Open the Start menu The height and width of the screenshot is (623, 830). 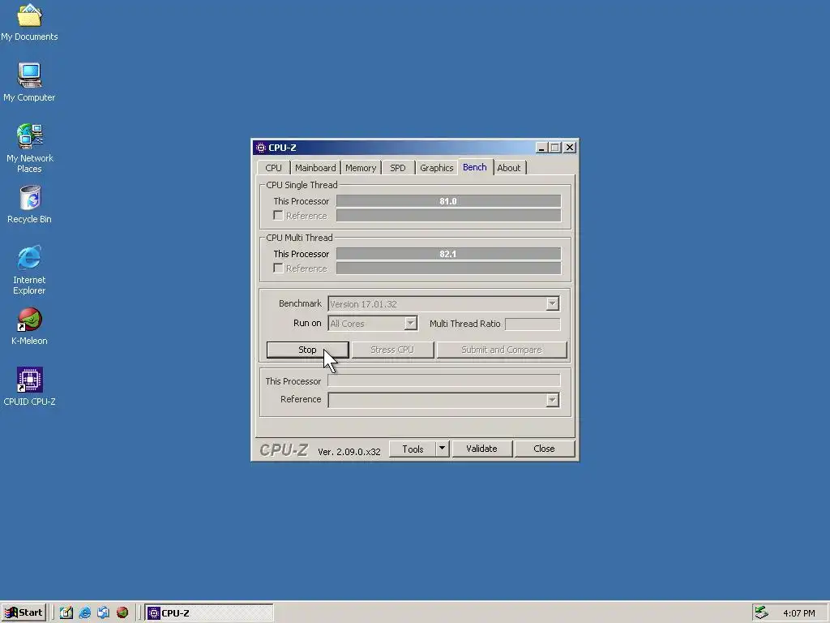coord(24,613)
